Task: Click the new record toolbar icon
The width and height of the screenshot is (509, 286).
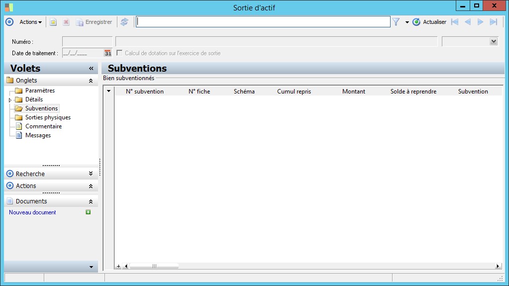Action: pos(53,22)
